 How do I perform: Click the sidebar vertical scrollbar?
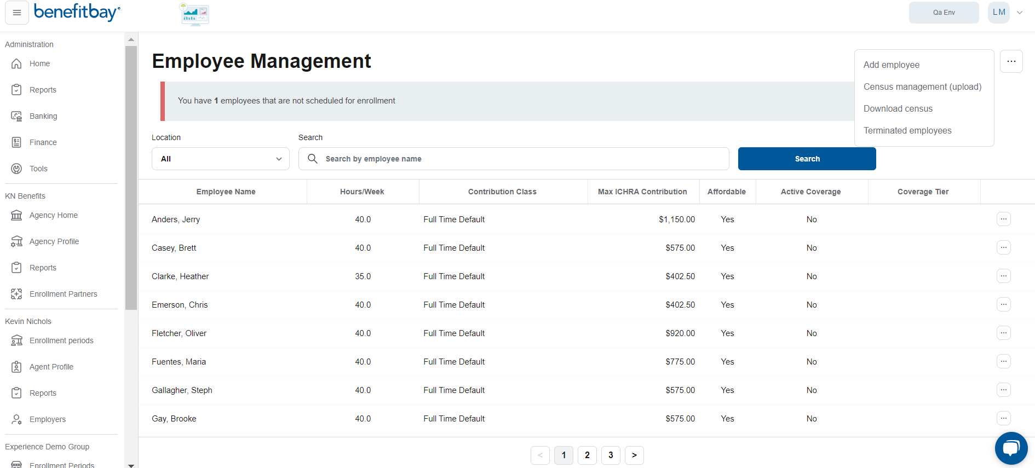tap(131, 178)
